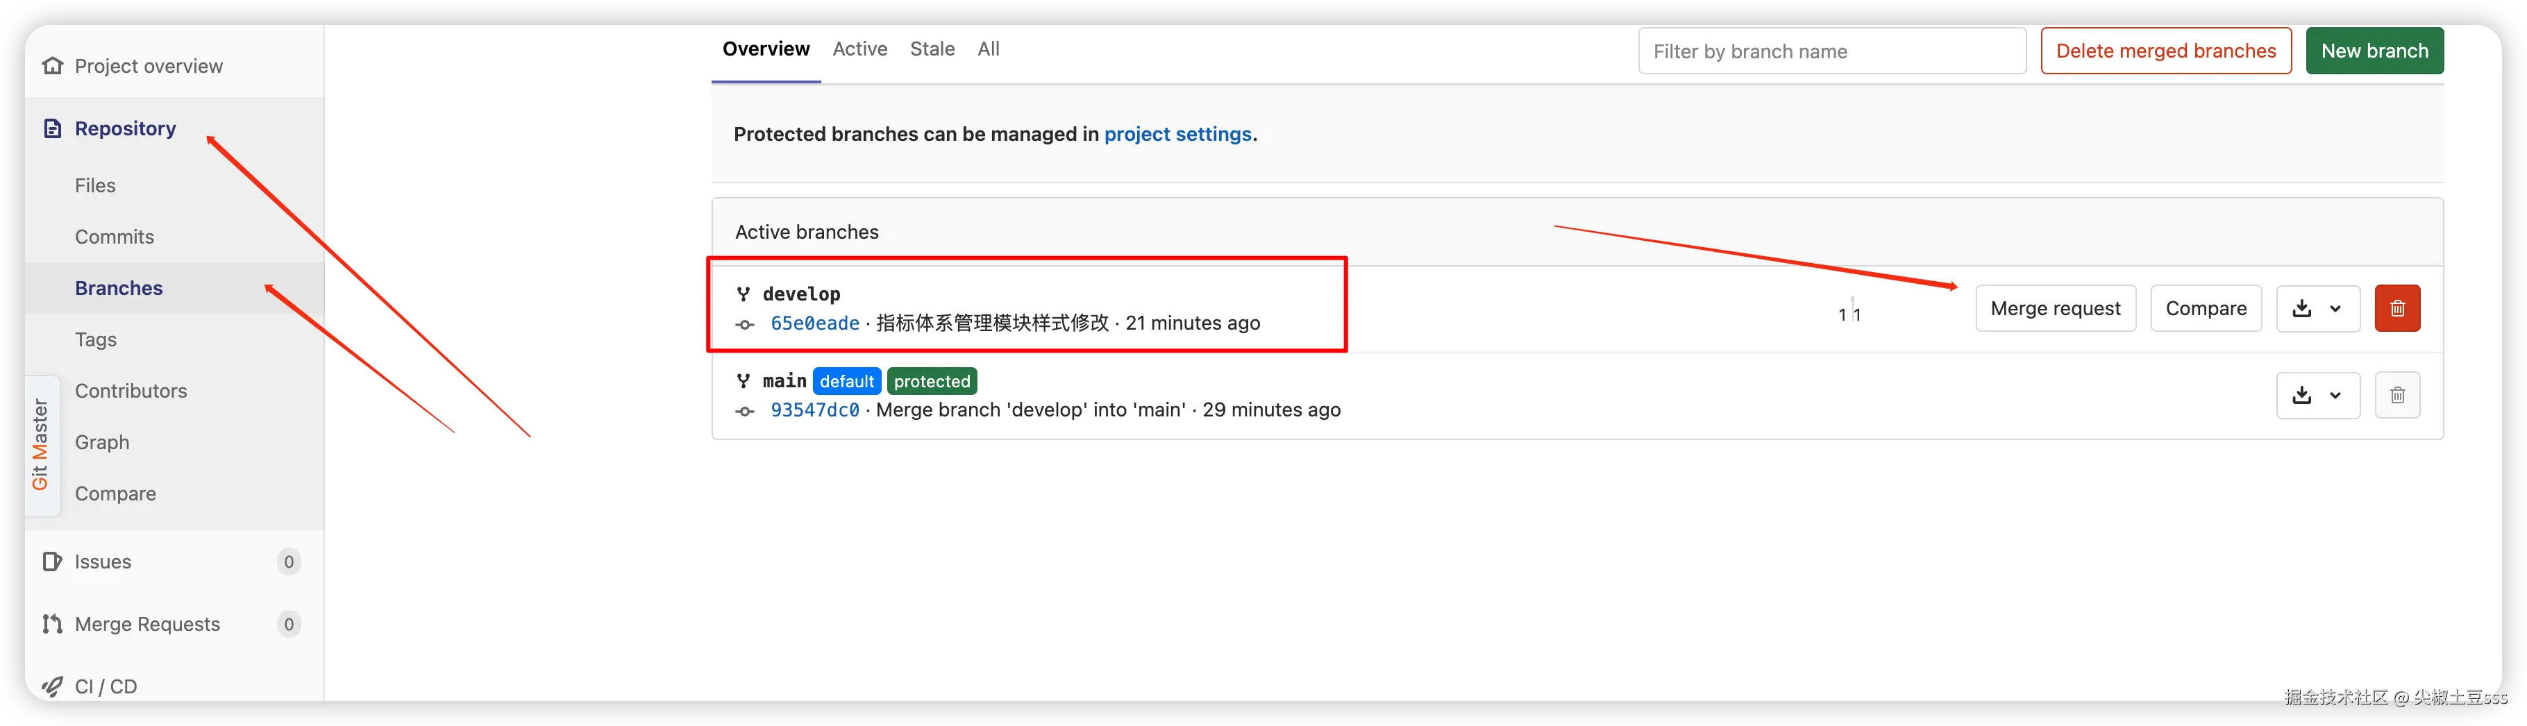Switch to the Overview tab

click(766, 49)
